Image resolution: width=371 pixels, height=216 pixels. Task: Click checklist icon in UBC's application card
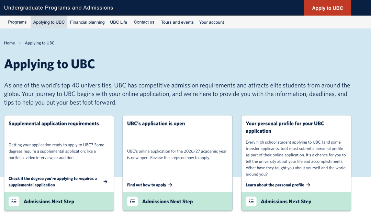133,202
